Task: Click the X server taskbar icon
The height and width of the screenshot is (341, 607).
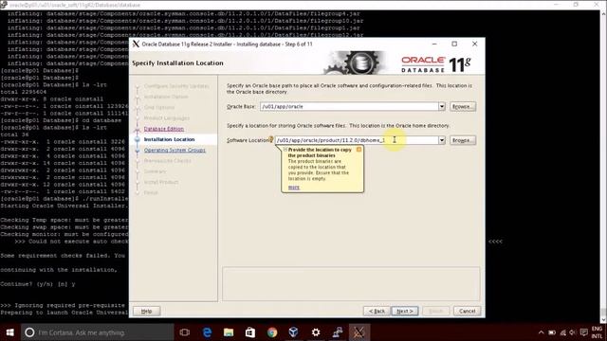Action: 359,332
